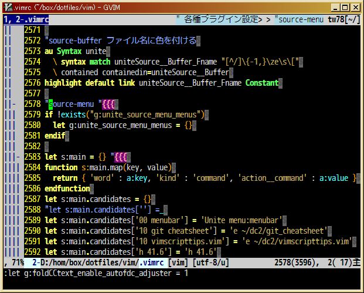The width and height of the screenshot is (364, 293).
Task: Click line number 2571
Action: [x=32, y=30]
